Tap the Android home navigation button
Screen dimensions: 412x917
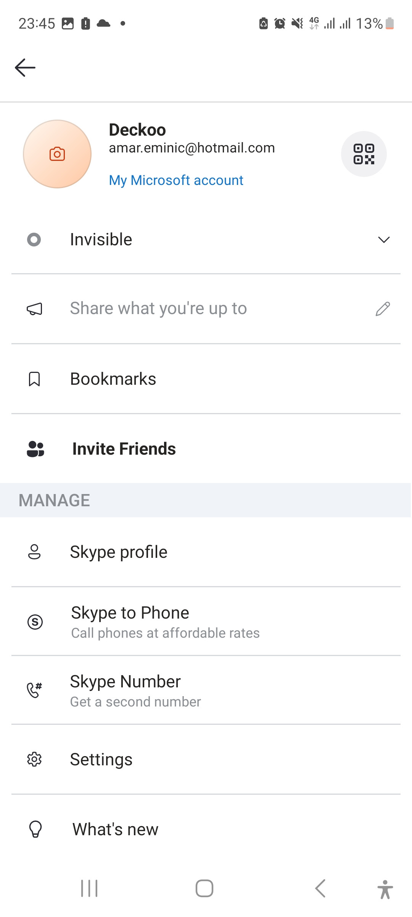pyautogui.click(x=204, y=888)
